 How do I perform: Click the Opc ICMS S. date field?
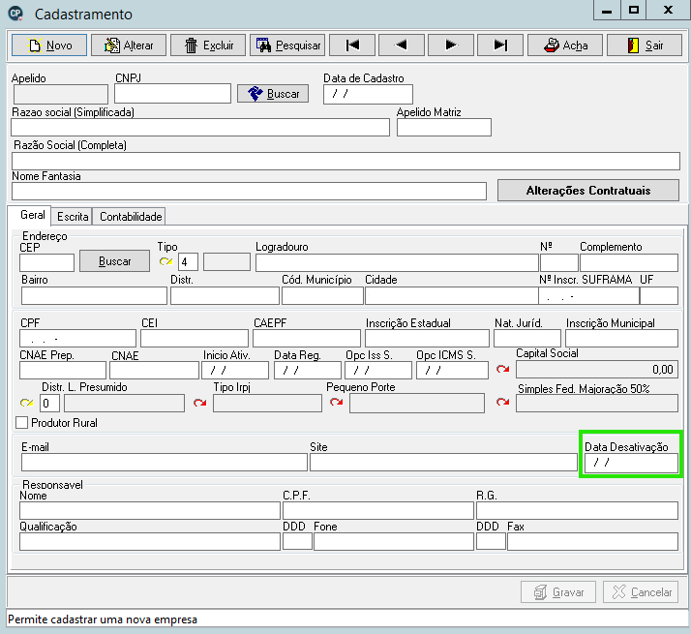coord(452,371)
